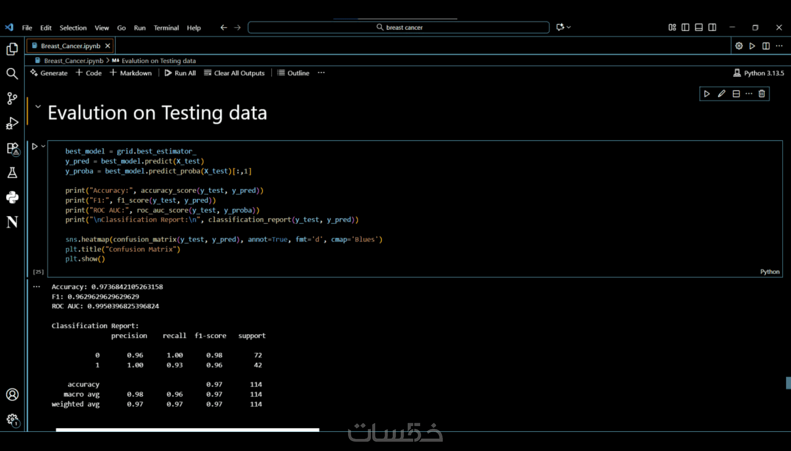Go back with the left arrow

point(224,27)
